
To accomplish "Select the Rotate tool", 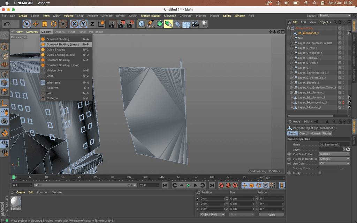I will [x=53, y=24].
